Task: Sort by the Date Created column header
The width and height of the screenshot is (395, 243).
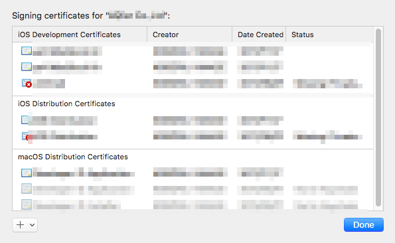Action: click(259, 35)
